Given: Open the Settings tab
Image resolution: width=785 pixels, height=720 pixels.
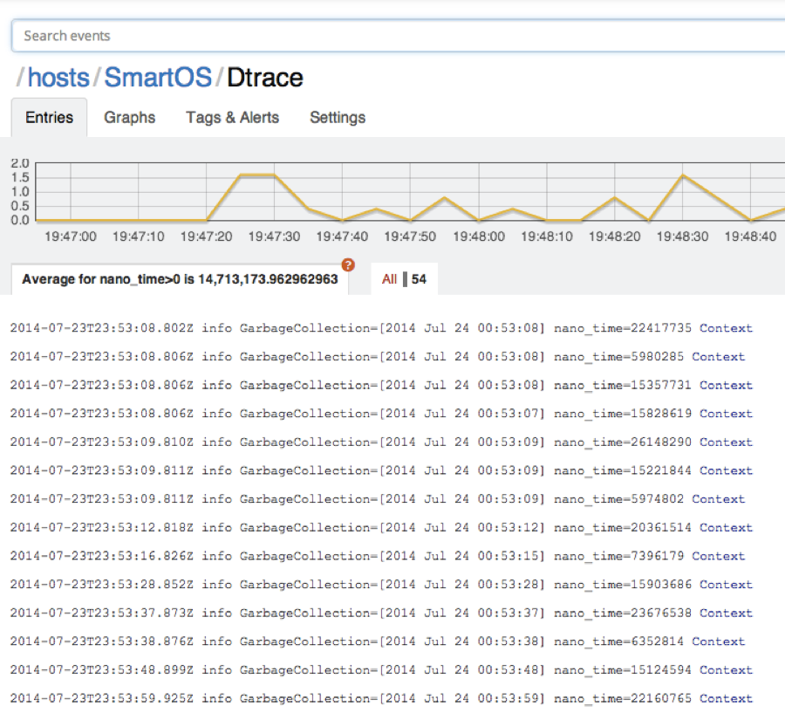Looking at the screenshot, I should 337,117.
